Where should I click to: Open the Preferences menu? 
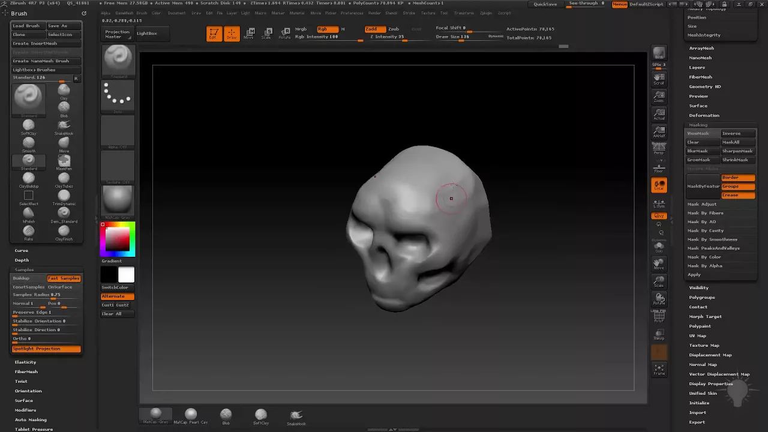coord(352,13)
